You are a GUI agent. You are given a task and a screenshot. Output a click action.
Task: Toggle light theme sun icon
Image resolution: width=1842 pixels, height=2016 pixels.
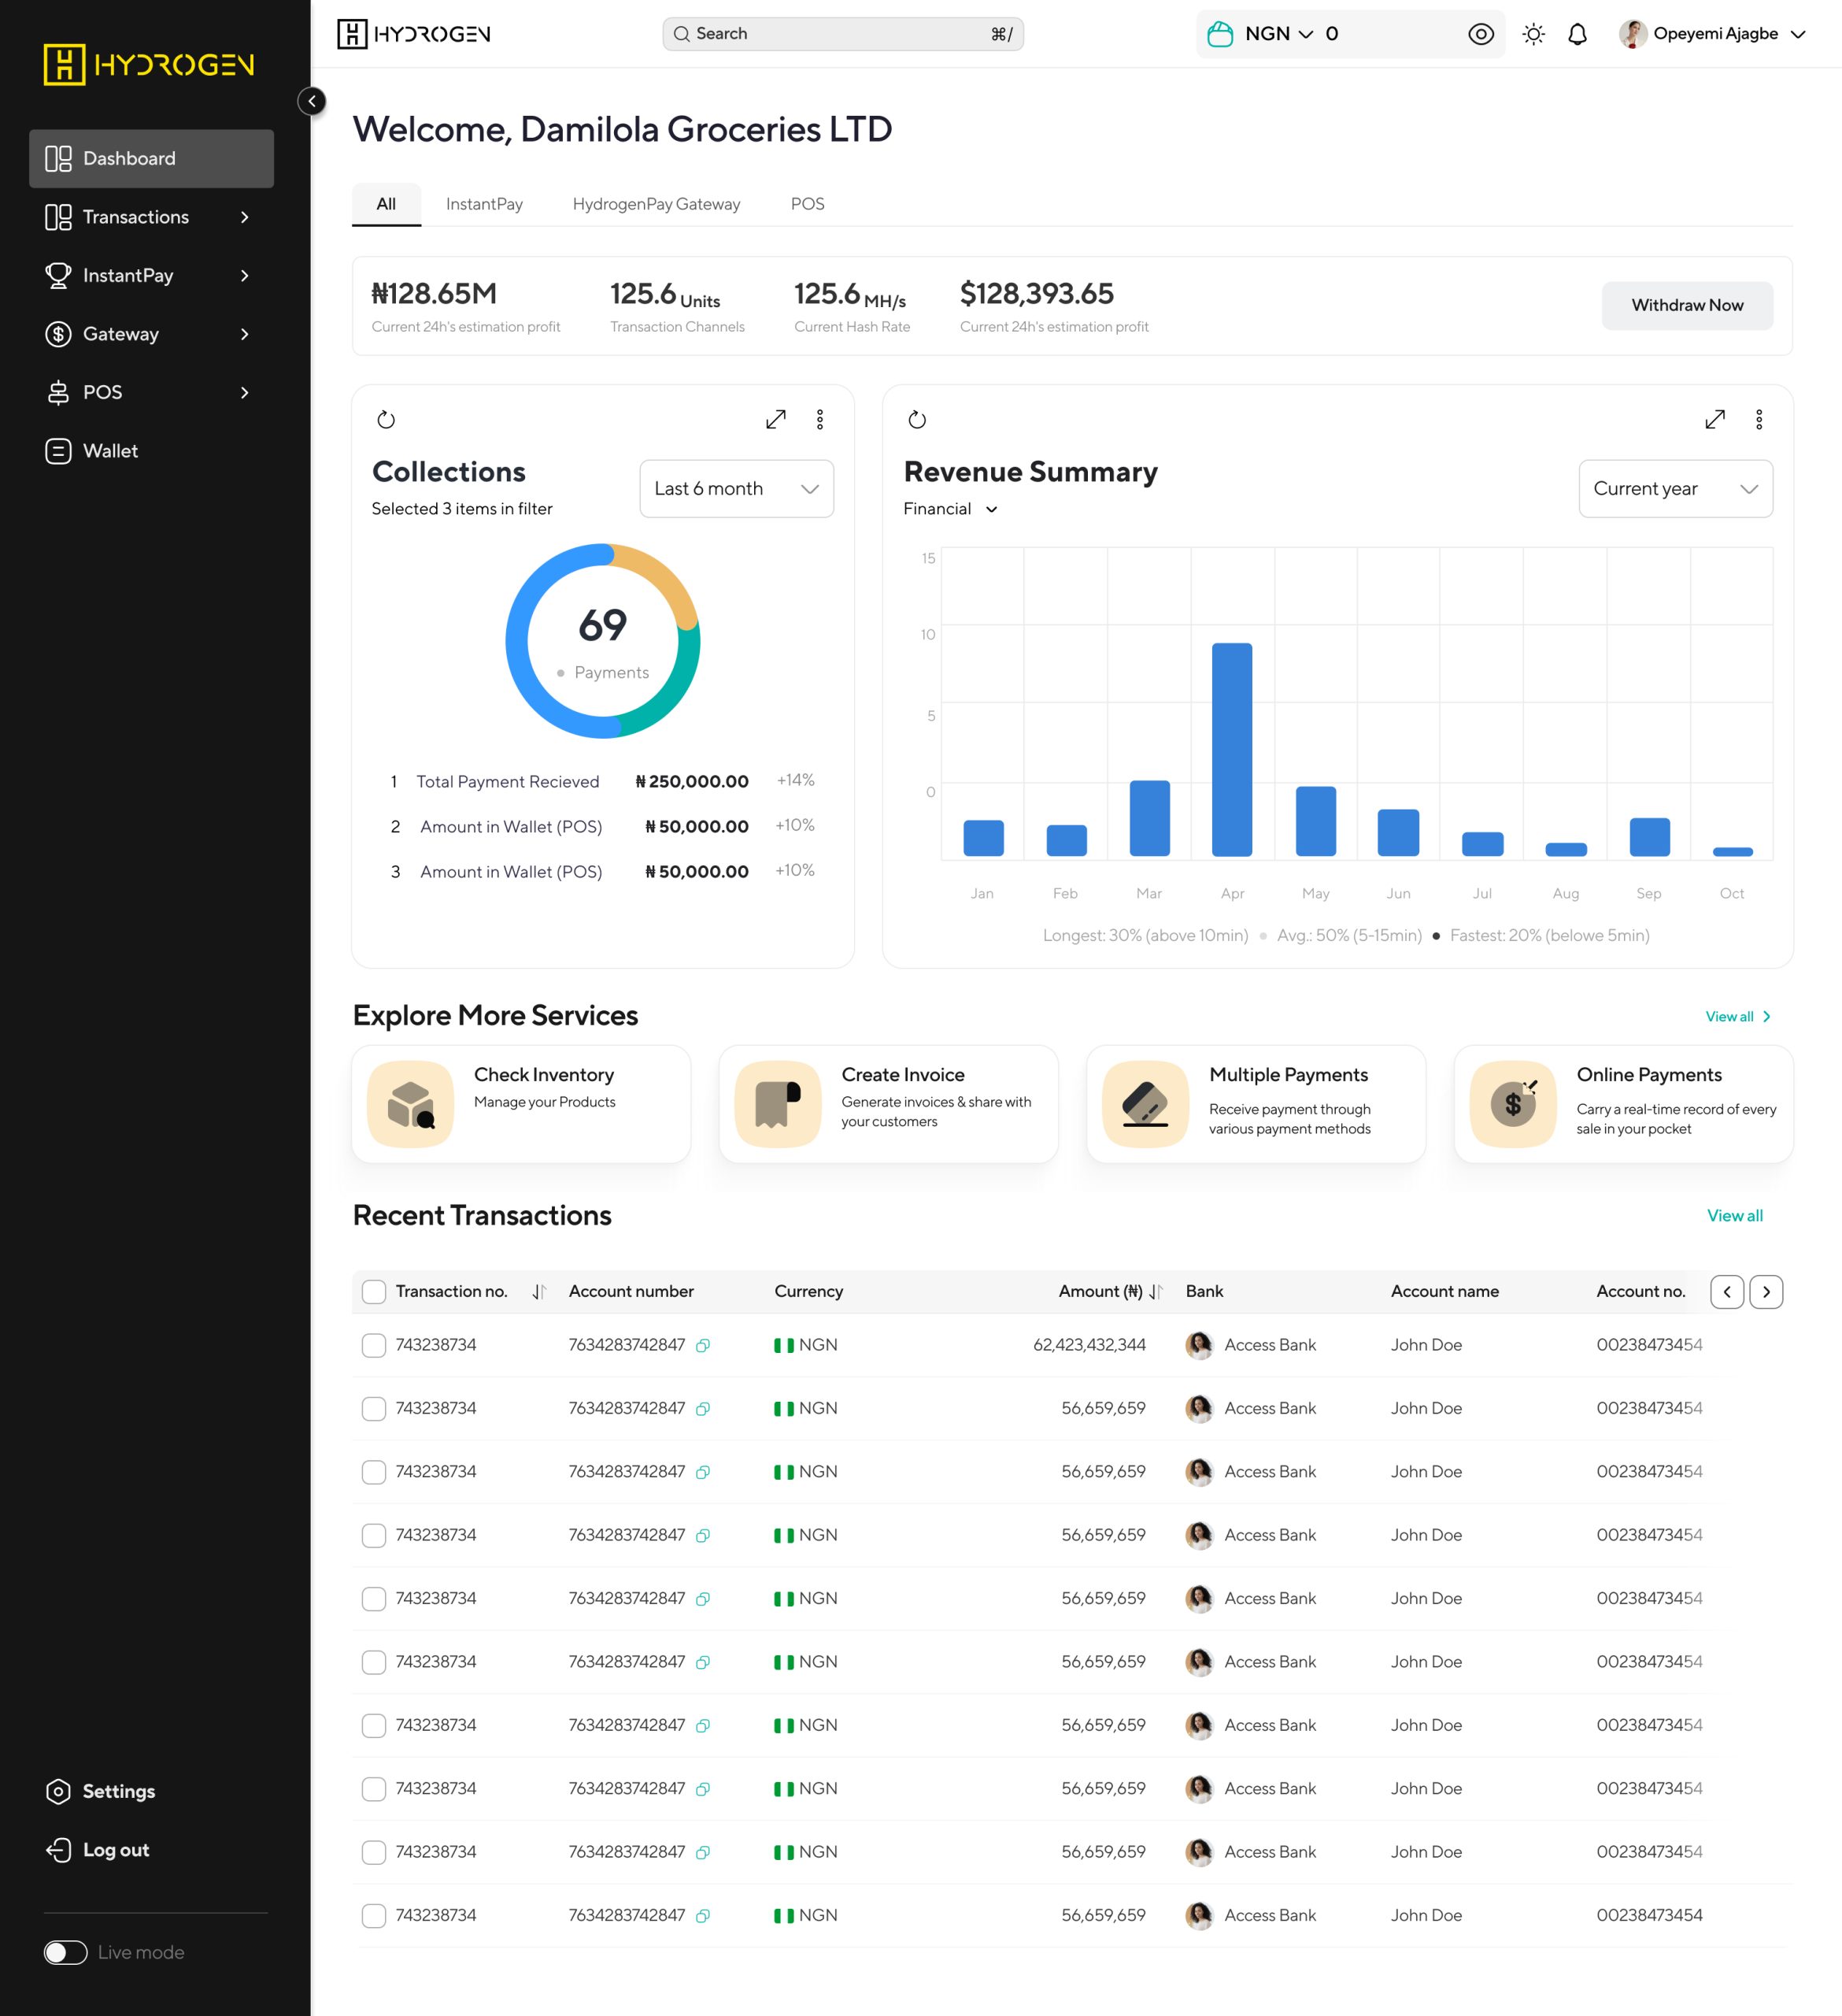tap(1533, 35)
